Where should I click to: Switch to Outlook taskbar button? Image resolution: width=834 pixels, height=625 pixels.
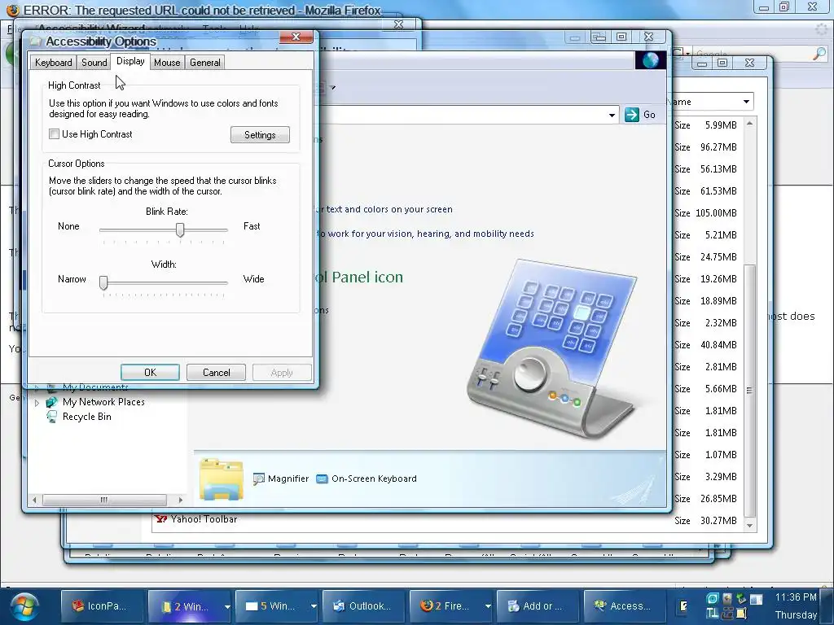(x=364, y=605)
